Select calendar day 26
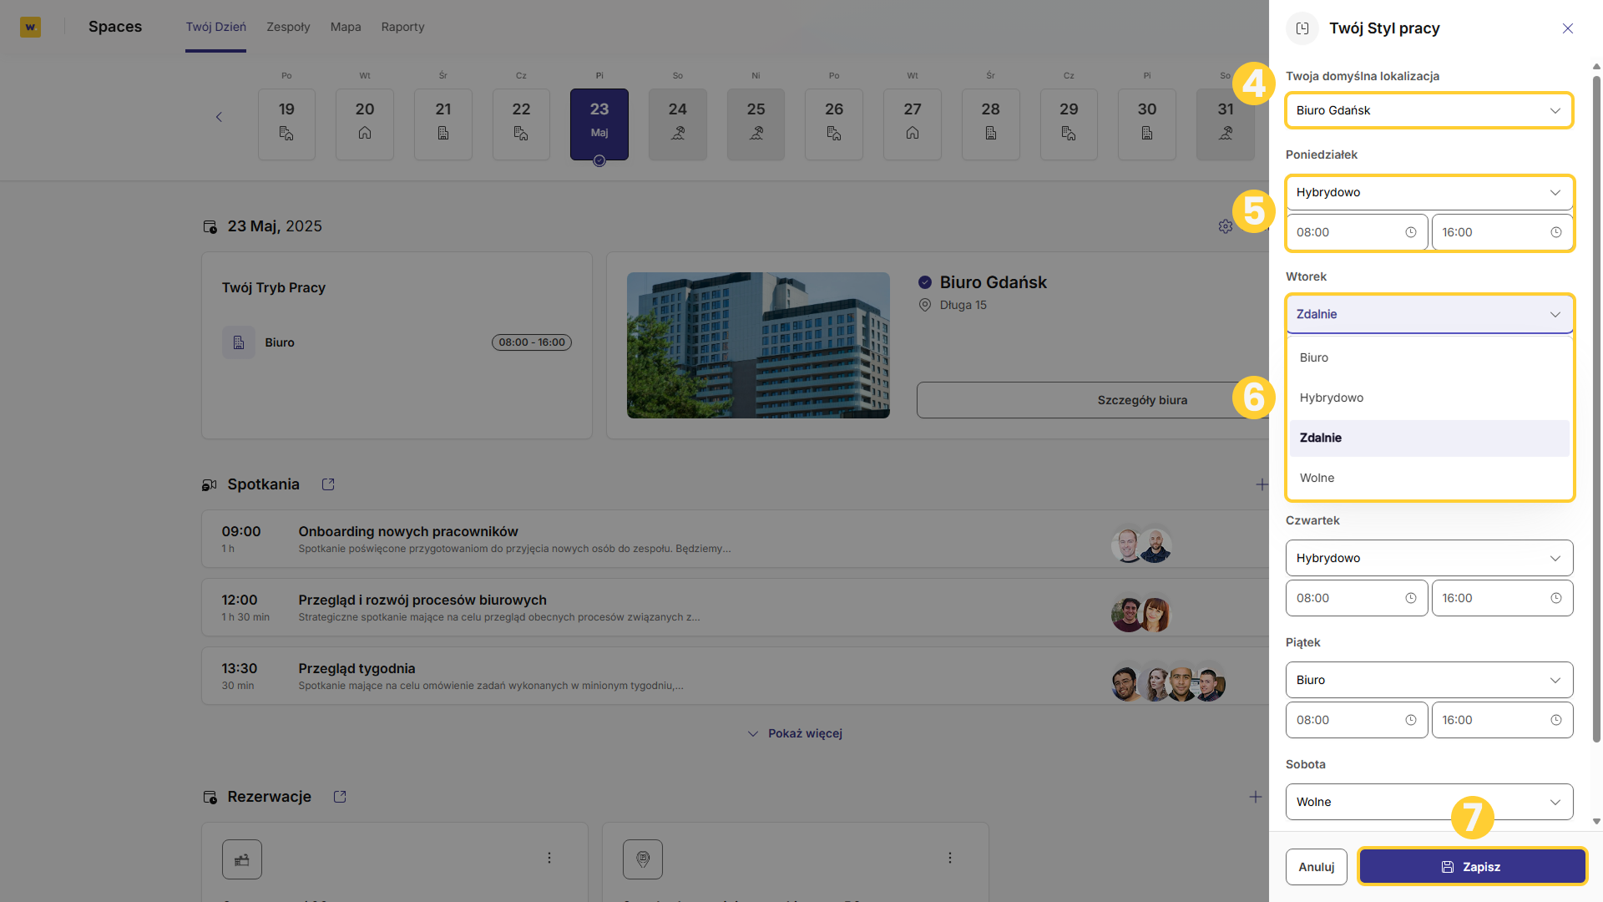Image resolution: width=1603 pixels, height=902 pixels. pyautogui.click(x=834, y=124)
